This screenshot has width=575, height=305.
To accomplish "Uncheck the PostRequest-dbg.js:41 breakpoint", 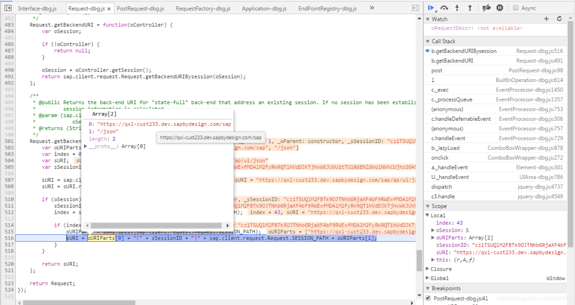I will click(428, 298).
